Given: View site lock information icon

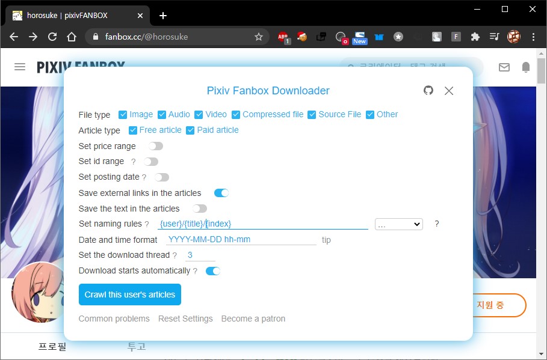Looking at the screenshot, I should point(96,37).
